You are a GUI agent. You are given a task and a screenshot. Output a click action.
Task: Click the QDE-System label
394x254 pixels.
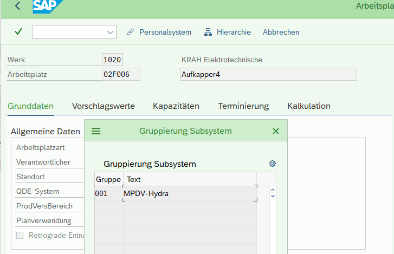tap(38, 191)
